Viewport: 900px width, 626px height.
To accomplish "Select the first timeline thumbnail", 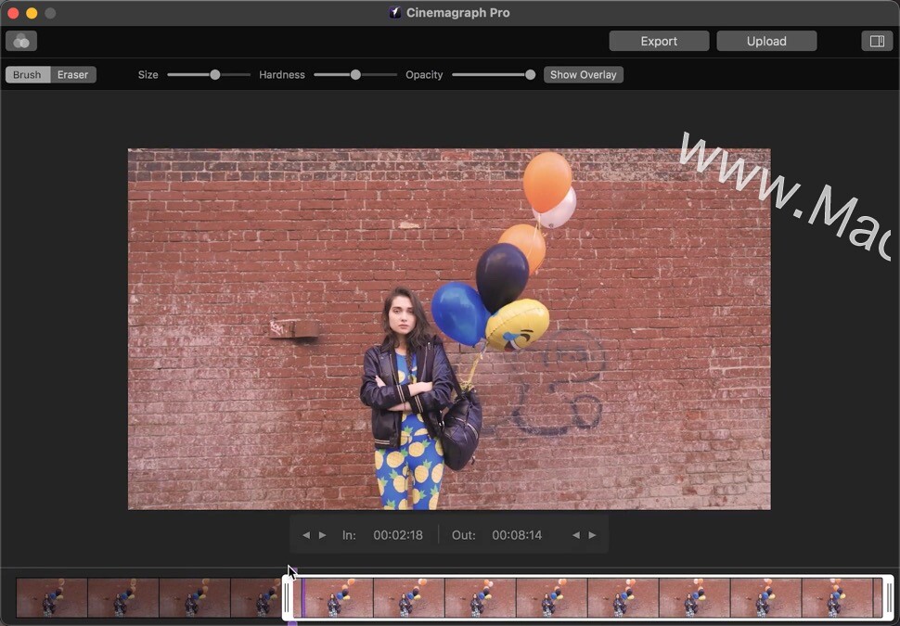I will (51, 596).
